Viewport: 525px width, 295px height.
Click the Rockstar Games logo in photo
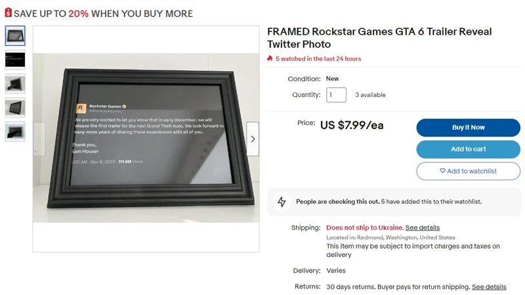click(x=81, y=108)
